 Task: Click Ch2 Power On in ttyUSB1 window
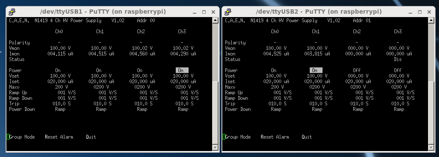(140, 70)
